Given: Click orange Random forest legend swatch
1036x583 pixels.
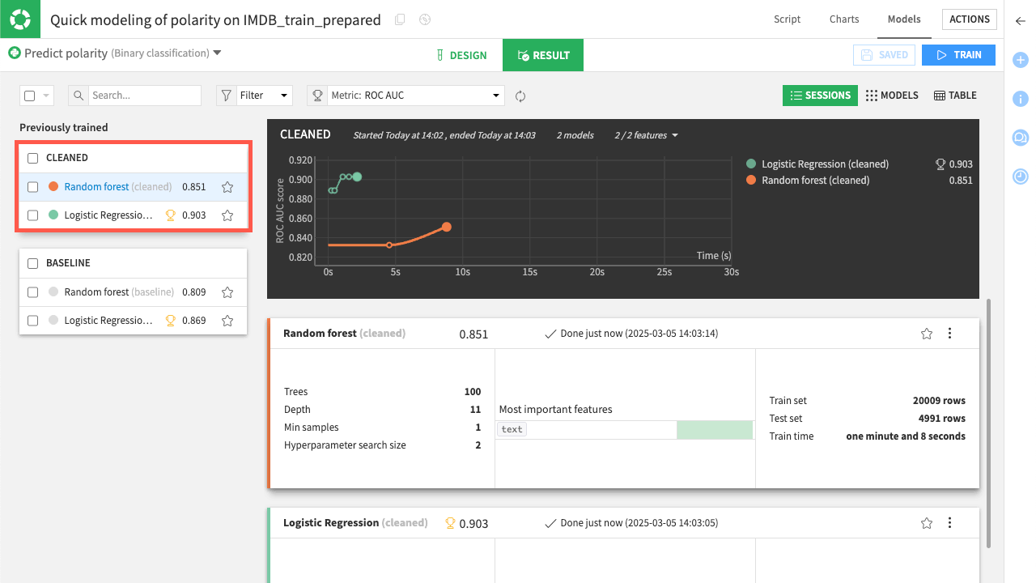Looking at the screenshot, I should [752, 181].
